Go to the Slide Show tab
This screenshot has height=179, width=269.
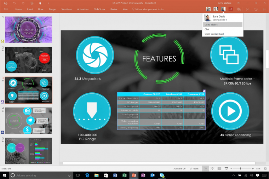point(99,9)
